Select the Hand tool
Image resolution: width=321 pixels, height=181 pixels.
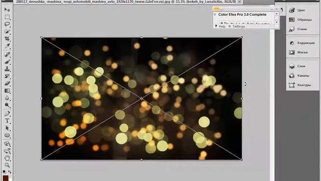(7, 158)
